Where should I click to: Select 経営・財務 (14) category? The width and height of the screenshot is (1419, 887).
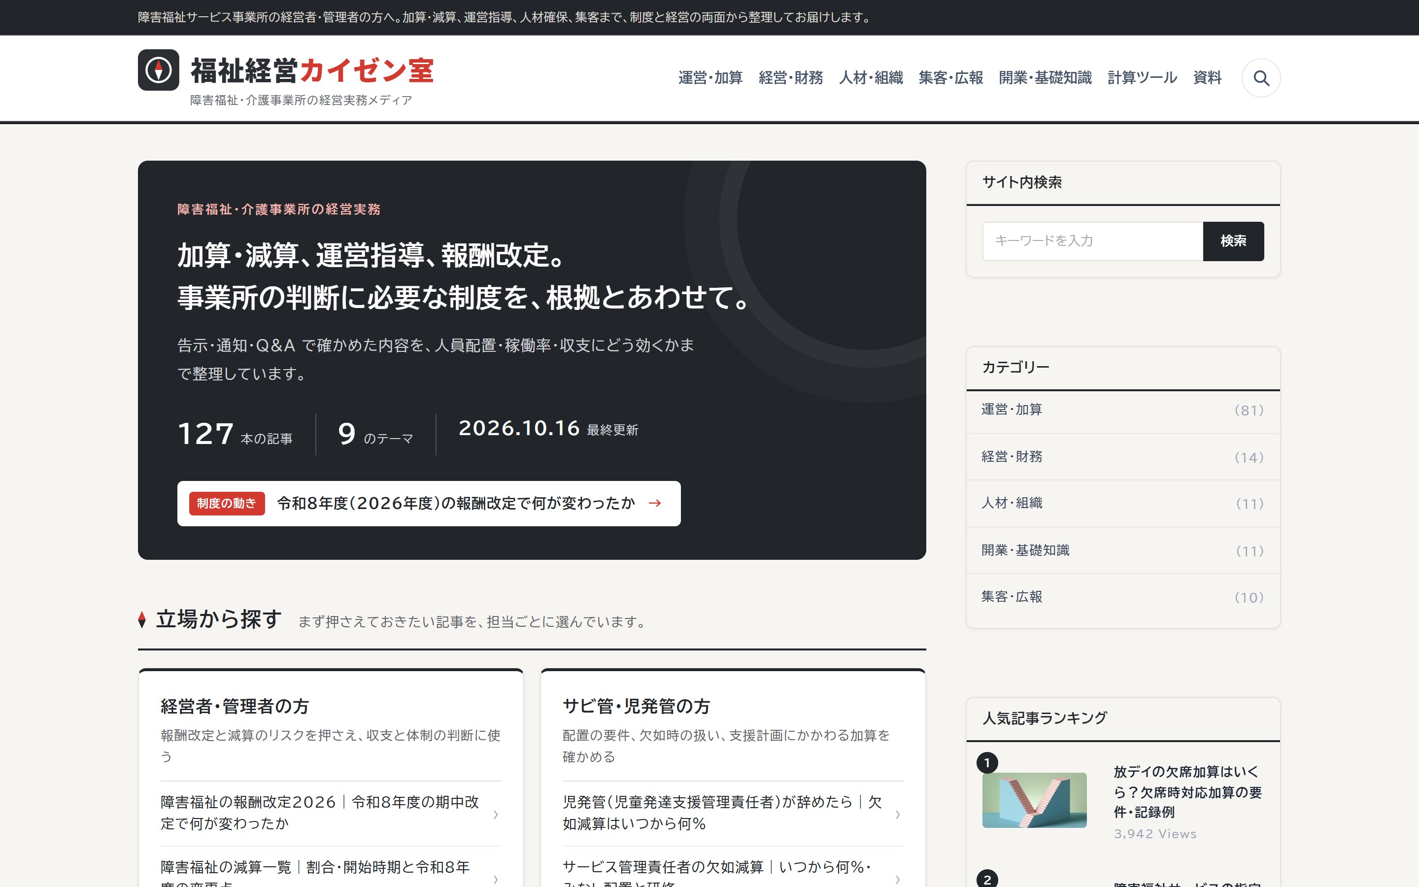click(1123, 457)
